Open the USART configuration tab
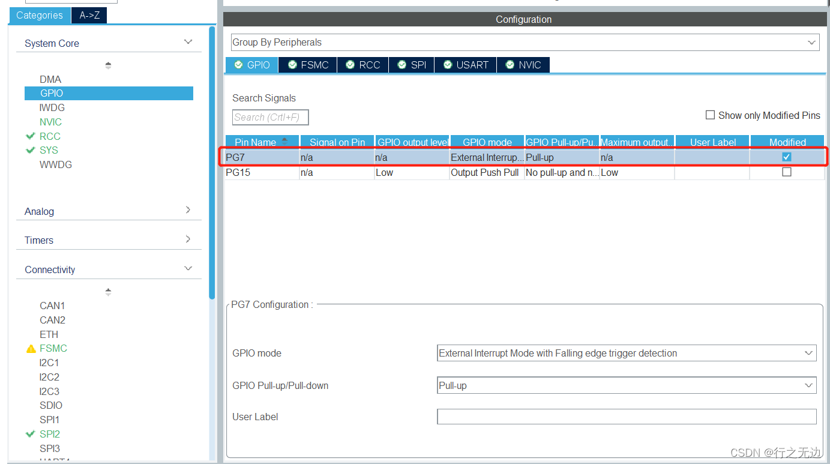This screenshot has width=830, height=464. click(466, 65)
